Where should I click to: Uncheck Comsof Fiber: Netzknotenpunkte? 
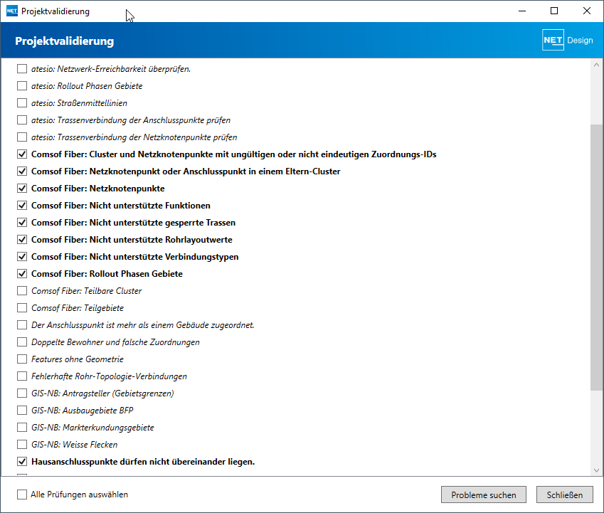(x=22, y=189)
